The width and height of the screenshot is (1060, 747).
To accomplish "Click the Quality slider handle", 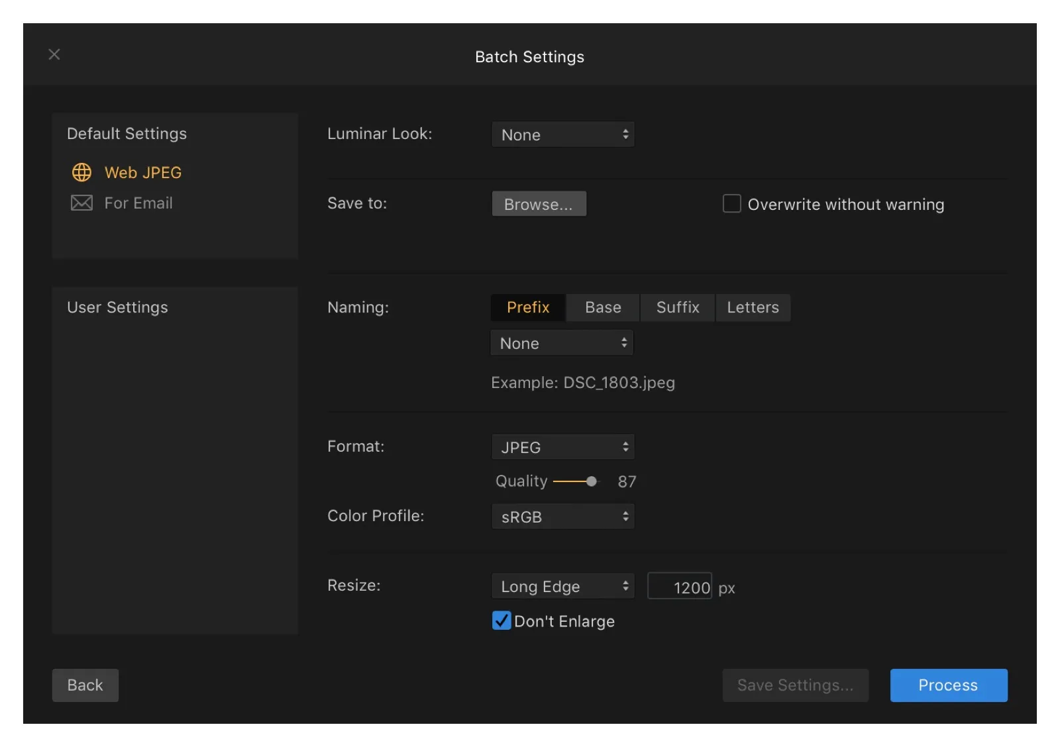I will pyautogui.click(x=592, y=481).
